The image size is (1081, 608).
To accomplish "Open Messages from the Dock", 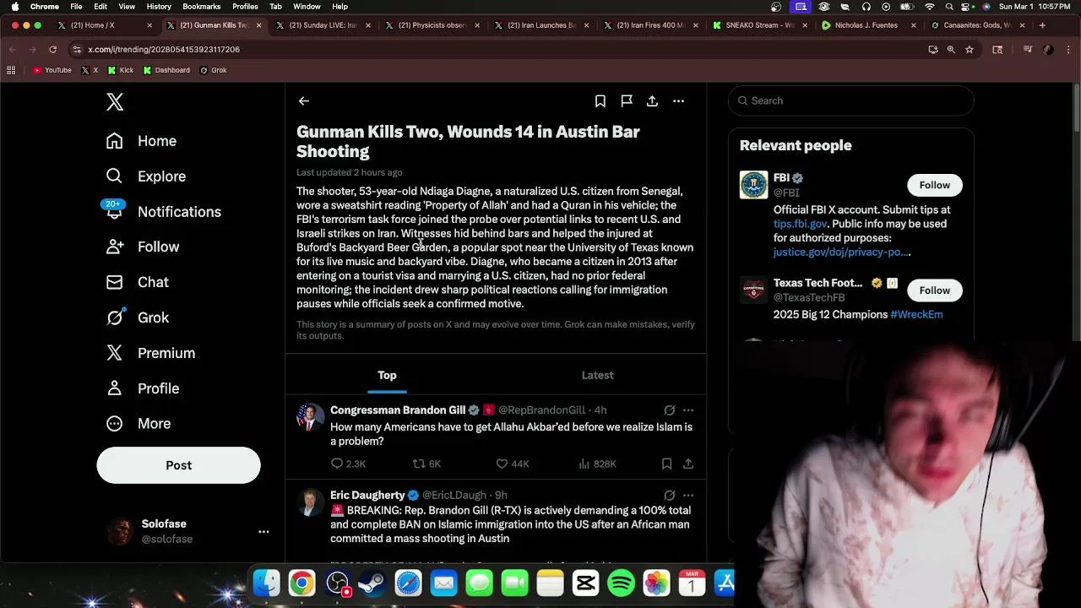I will point(479,584).
